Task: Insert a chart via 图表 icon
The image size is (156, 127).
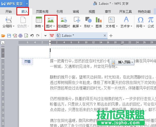Action: (99, 20)
